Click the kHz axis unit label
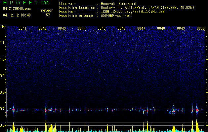 (x=3, y=27)
